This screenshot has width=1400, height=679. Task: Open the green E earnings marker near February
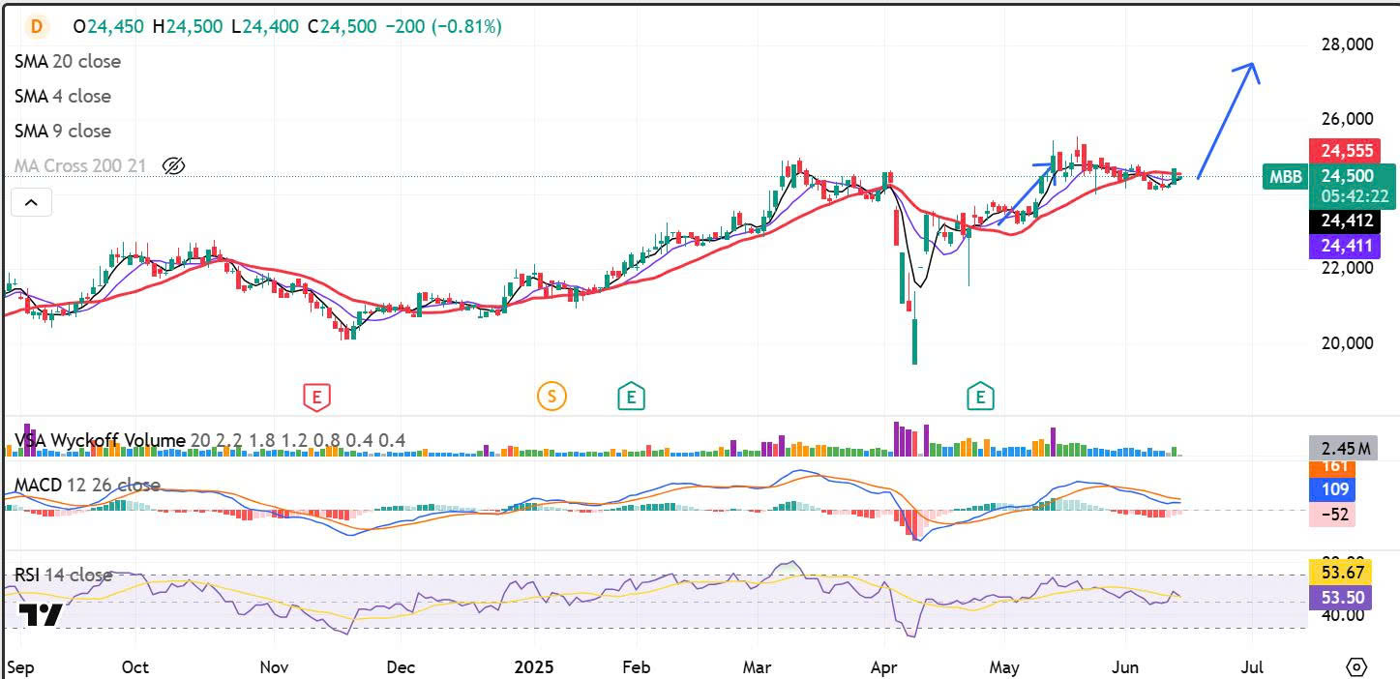point(631,395)
